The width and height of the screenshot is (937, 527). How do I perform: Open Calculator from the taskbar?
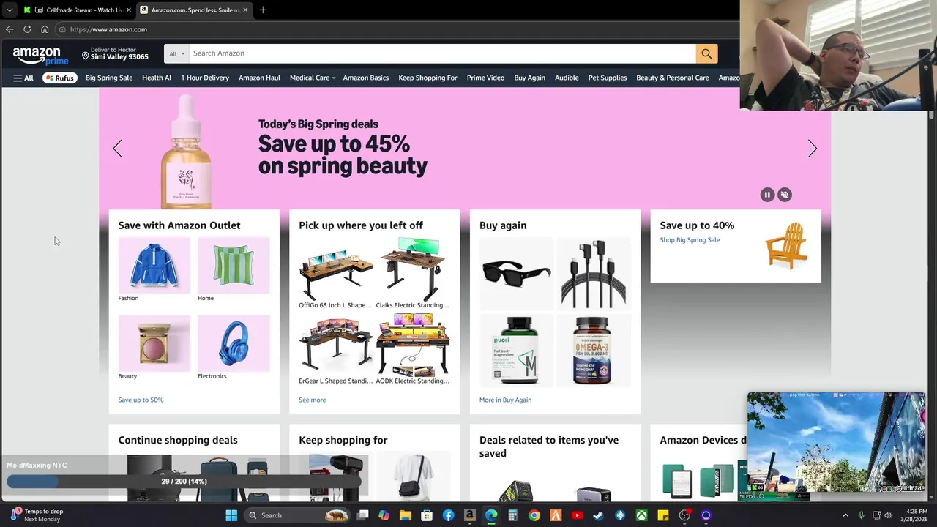tap(512, 515)
